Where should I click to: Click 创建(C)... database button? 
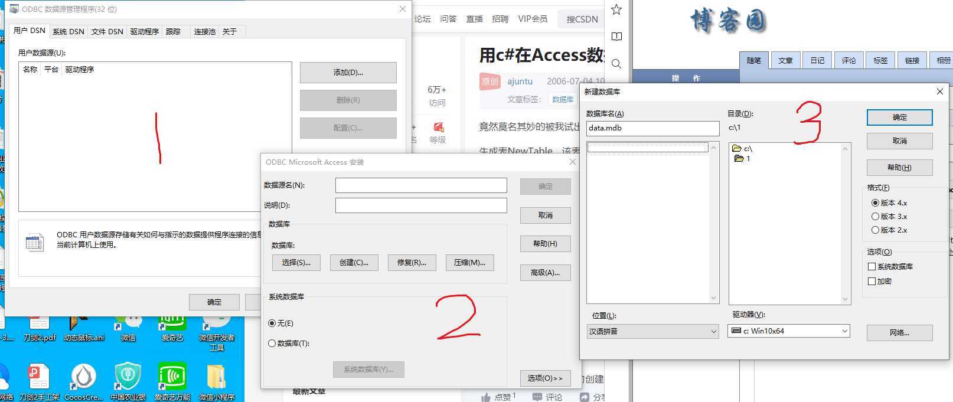[x=354, y=262]
